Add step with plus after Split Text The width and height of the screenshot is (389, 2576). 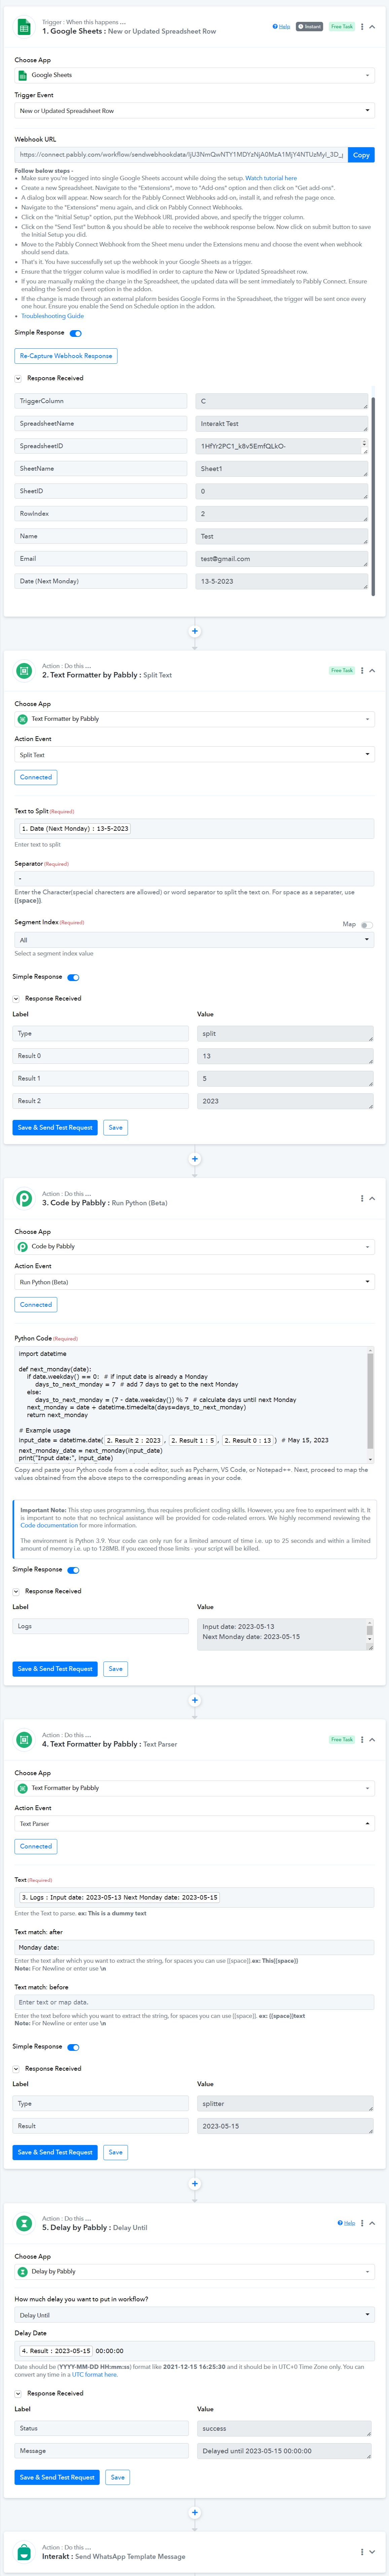click(195, 1159)
